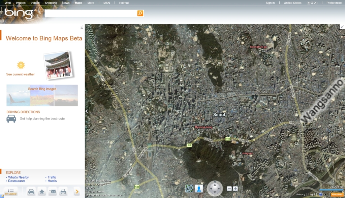Open the dropdown arrow beside help icon
Viewport: 345px width, 198px height.
325,195
